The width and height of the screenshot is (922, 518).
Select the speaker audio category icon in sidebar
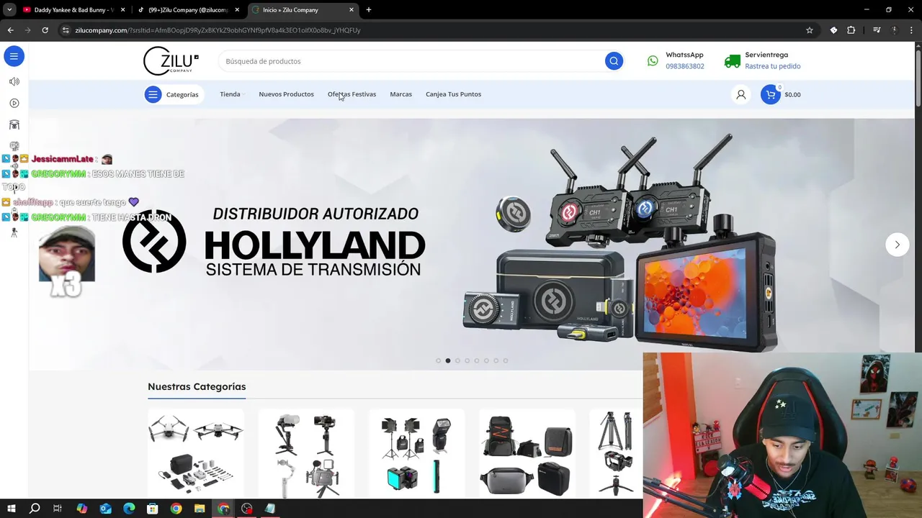point(14,81)
